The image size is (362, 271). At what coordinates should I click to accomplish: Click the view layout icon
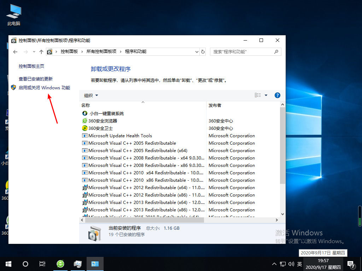pyautogui.click(x=258, y=95)
